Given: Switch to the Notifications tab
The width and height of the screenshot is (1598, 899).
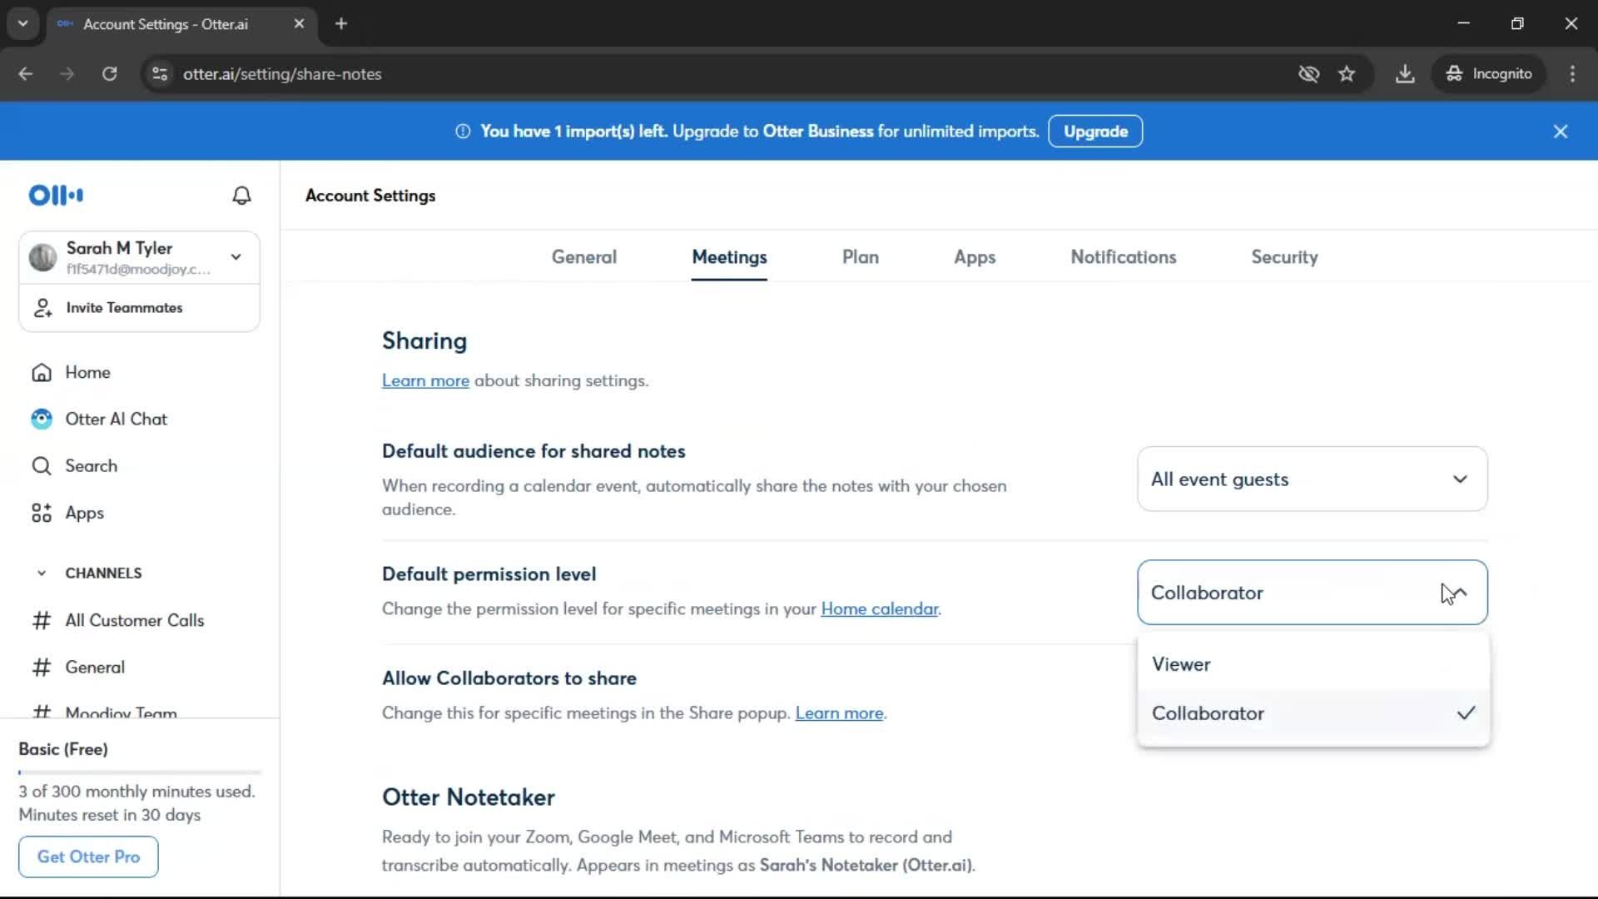Looking at the screenshot, I should click(1123, 257).
